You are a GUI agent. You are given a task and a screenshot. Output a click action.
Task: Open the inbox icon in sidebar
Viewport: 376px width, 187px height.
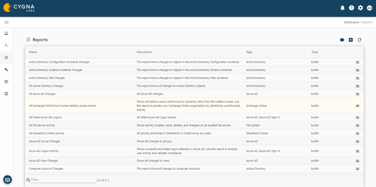point(6,33)
